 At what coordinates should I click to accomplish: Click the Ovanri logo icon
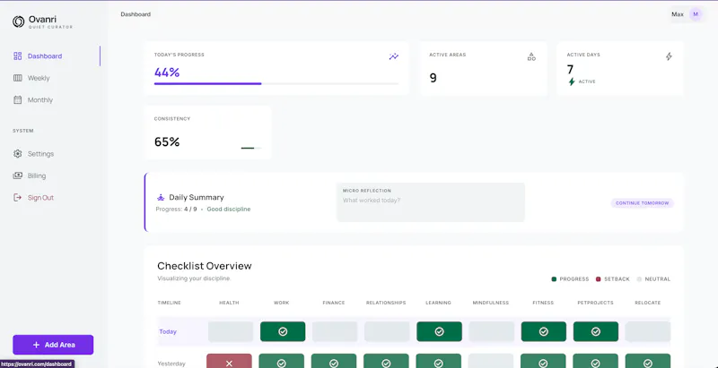click(x=18, y=21)
